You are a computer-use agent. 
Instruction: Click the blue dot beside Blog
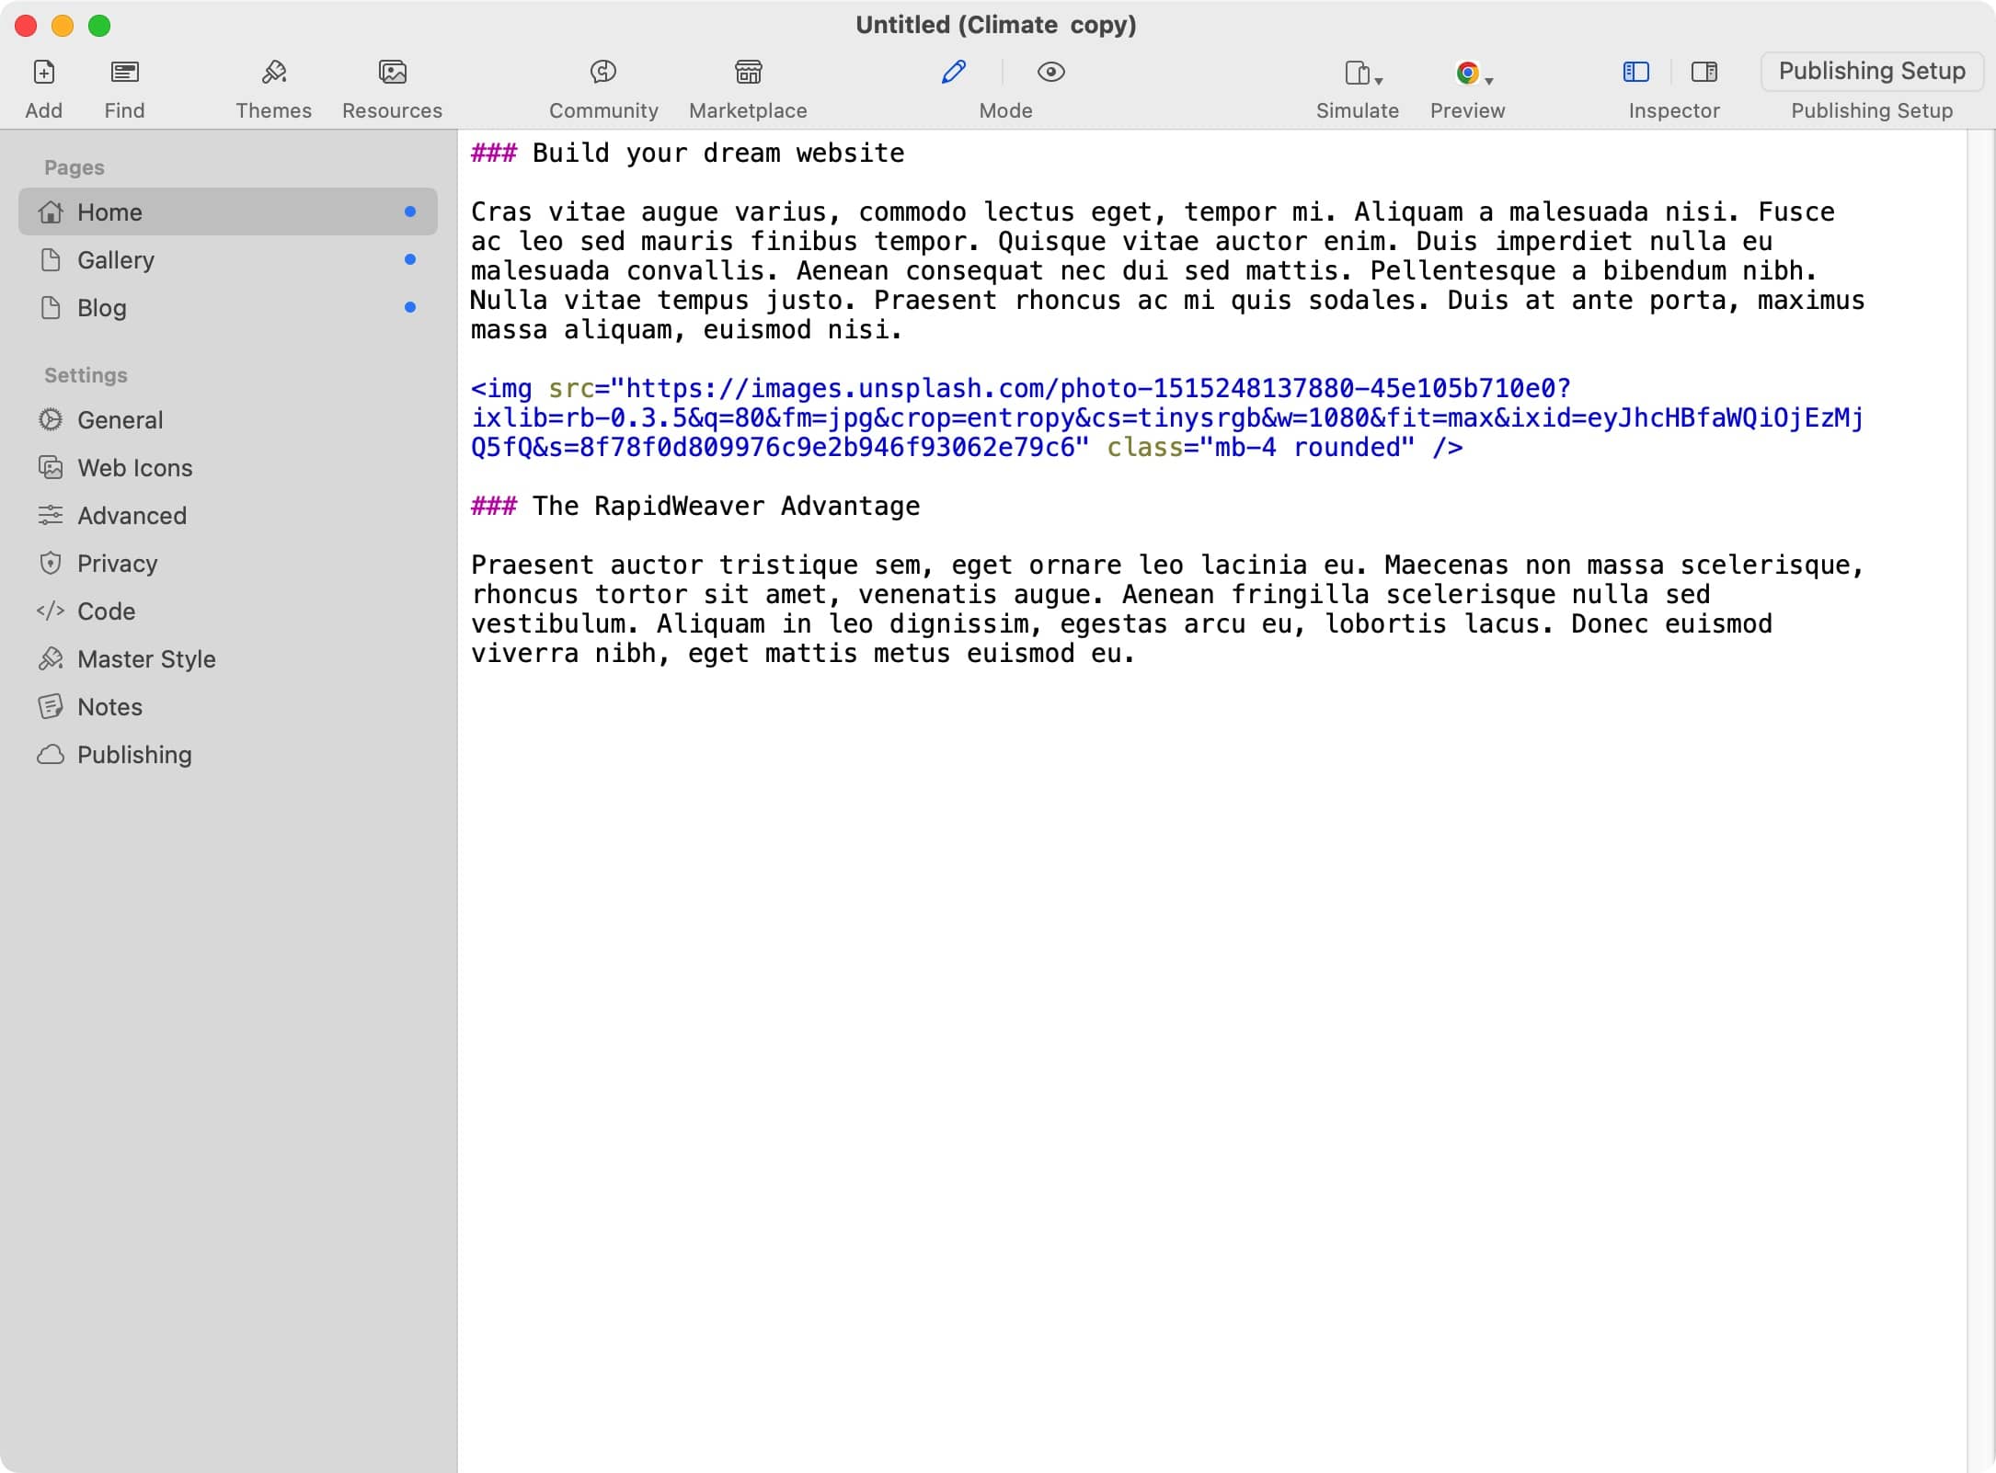[x=410, y=307]
